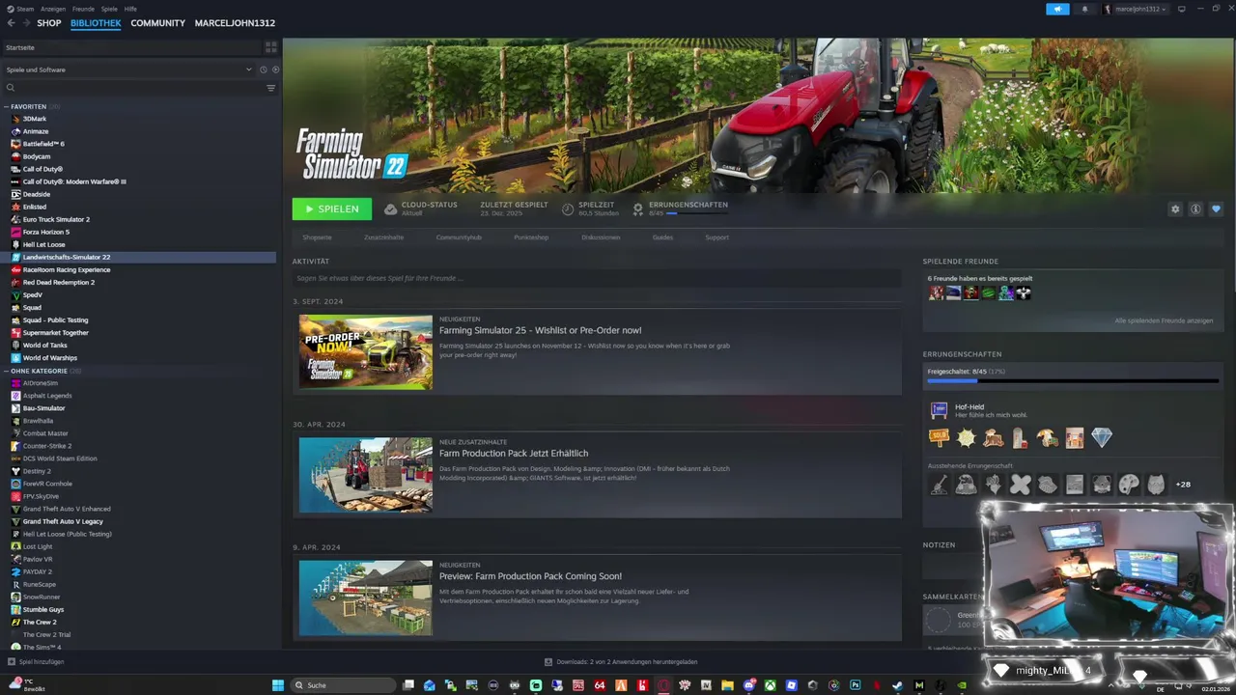
Task: Open the Freunde menu
Action: 83,9
